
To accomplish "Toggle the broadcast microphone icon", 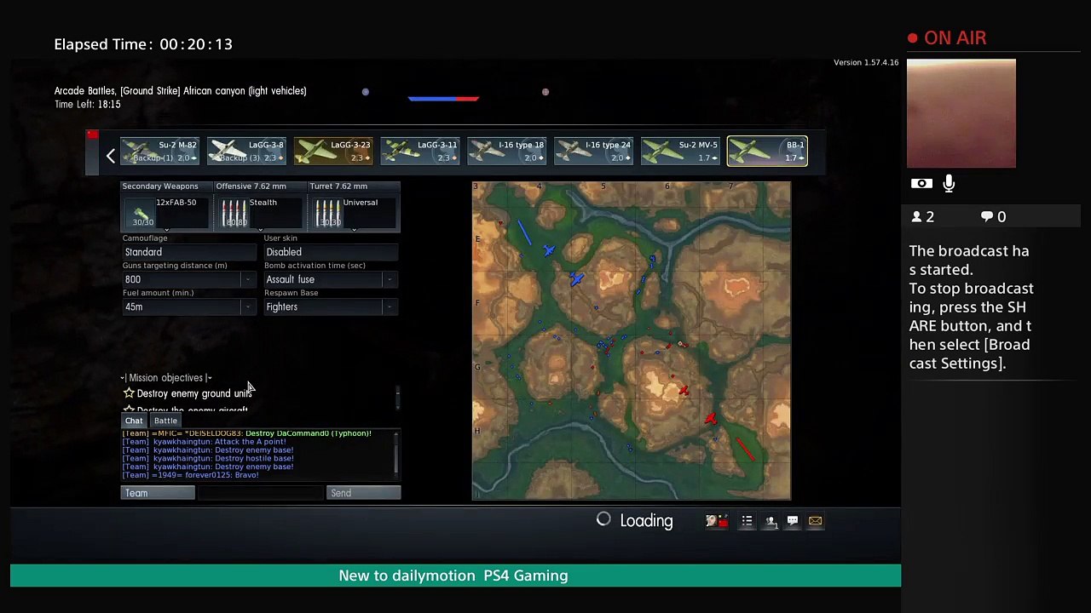I will coord(949,183).
